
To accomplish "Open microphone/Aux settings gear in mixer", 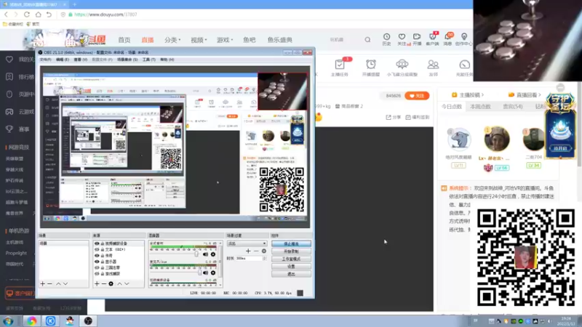I will click(x=213, y=273).
